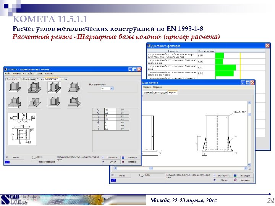Choose the first column base type thumbnail
This screenshot has width=275, height=206.
(x=15, y=87)
